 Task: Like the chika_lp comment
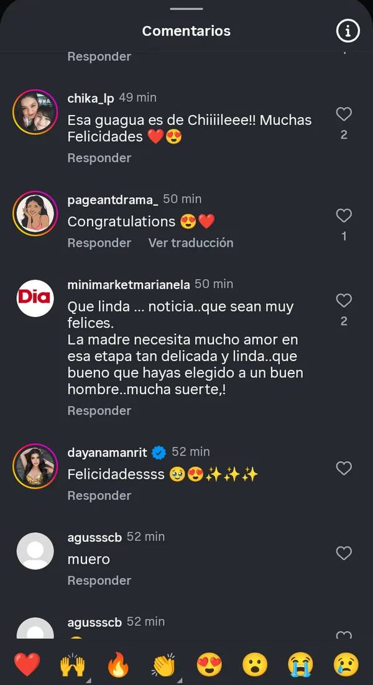tap(344, 114)
